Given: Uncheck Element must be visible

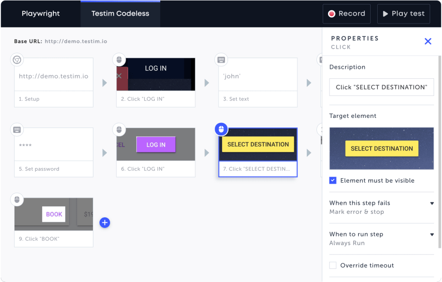Looking at the screenshot, I should pos(333,180).
